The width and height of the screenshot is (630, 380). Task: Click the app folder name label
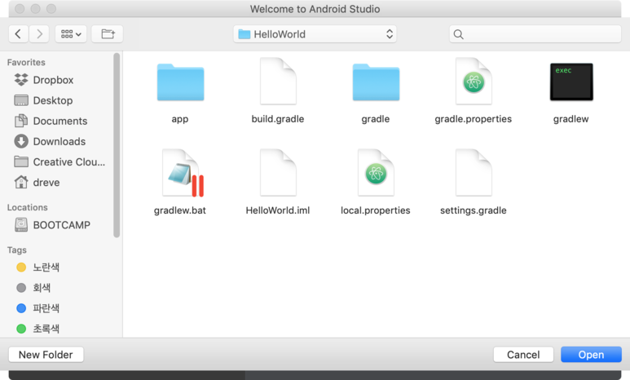click(180, 119)
